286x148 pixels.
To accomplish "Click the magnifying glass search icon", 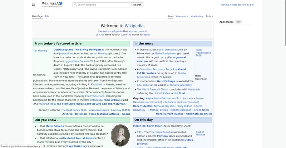I will pyautogui.click(x=75, y=5).
